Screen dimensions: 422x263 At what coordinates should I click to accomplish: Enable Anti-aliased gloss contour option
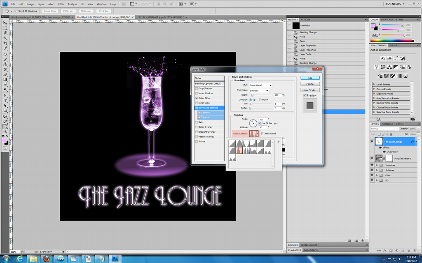[x=263, y=134]
